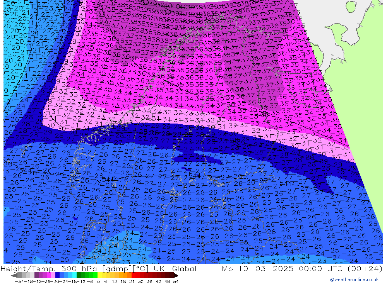Screen dimensions: 387x283
Task: Pick the 54 label on the temperature legend
Action: point(176,281)
